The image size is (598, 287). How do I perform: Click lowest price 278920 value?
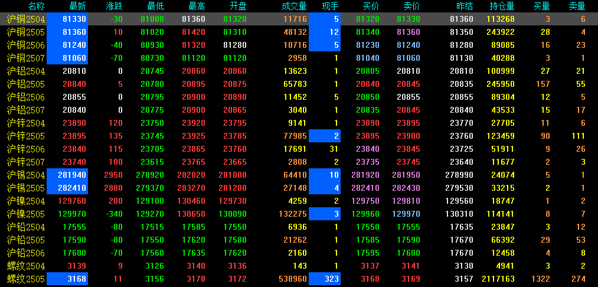tap(150, 175)
